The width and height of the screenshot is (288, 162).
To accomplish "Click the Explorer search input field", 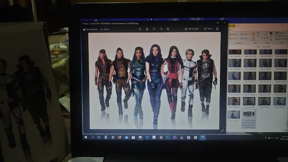I will click(x=274, y=47).
